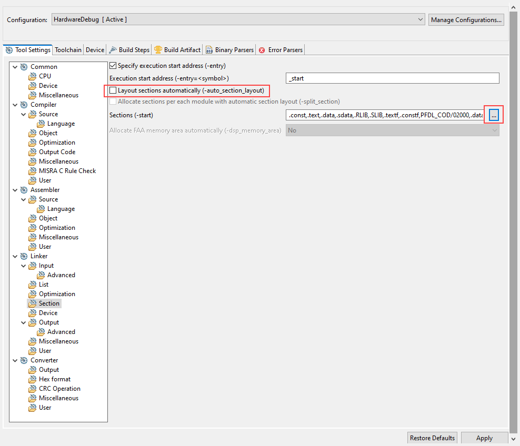Switch to the Toolchain tab
Viewport: 520px width, 446px height.
68,50
